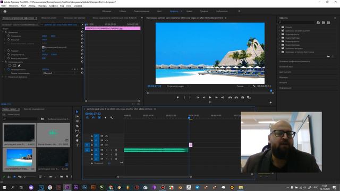The width and height of the screenshot is (340, 191).
Task: Collapse the Opacity effect group
Action: 3,62
